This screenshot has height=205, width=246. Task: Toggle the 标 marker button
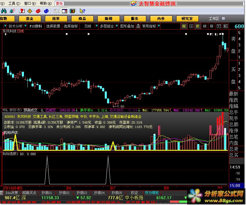coord(184,26)
